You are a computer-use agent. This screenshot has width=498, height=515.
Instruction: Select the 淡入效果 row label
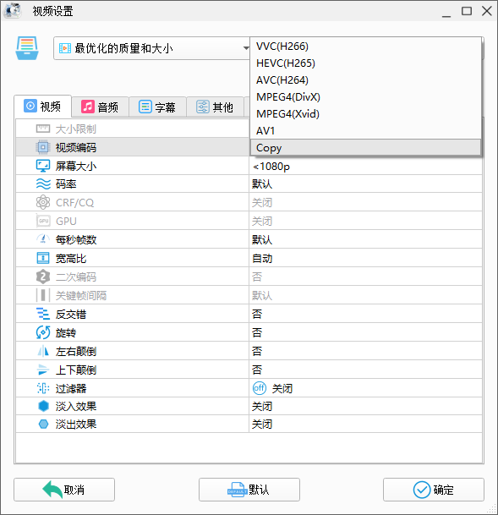click(76, 406)
